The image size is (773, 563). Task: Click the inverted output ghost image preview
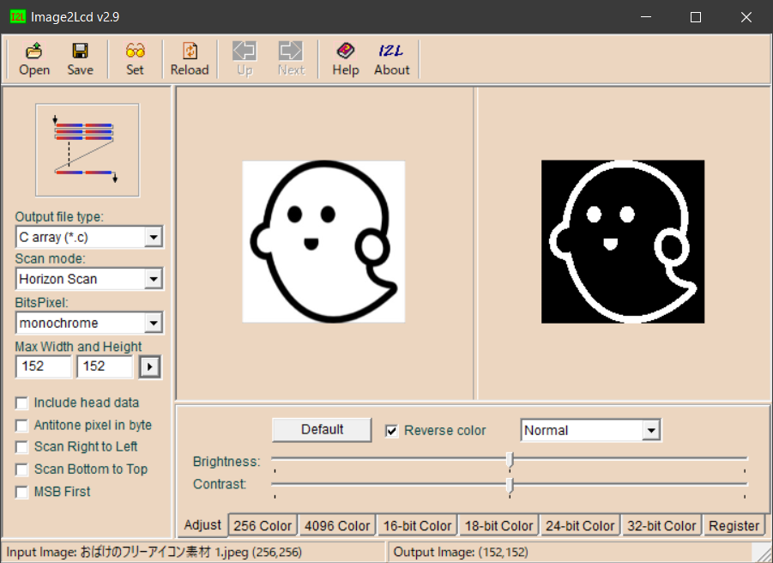(x=623, y=241)
